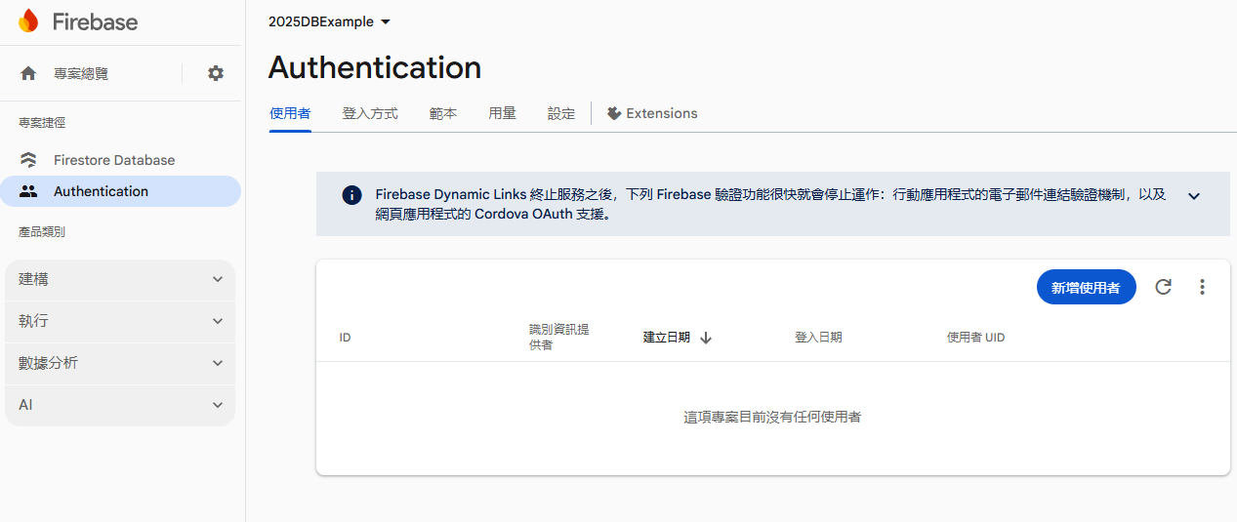Select the 使用者 tab
This screenshot has width=1237, height=522.
[x=290, y=113]
